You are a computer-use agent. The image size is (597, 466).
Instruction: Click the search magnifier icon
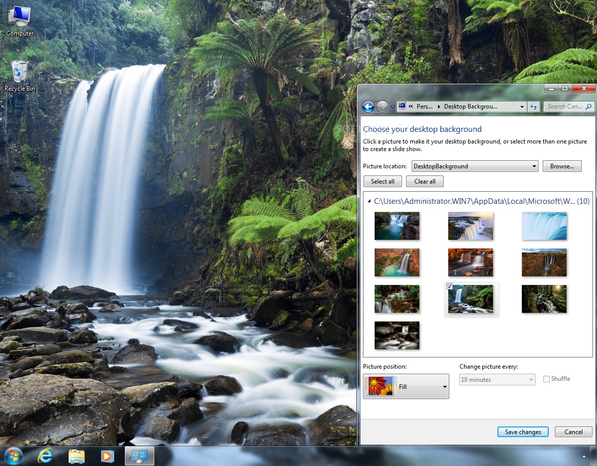(x=589, y=106)
